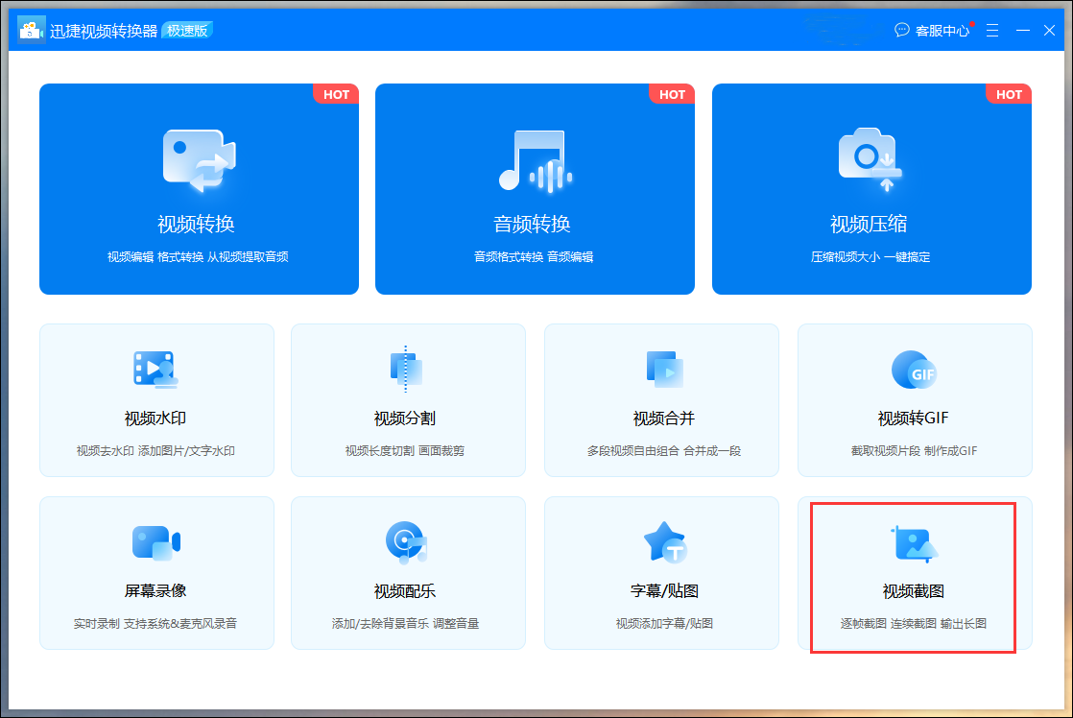Click the 视频配乐 label
The height and width of the screenshot is (718, 1073).
(x=405, y=590)
